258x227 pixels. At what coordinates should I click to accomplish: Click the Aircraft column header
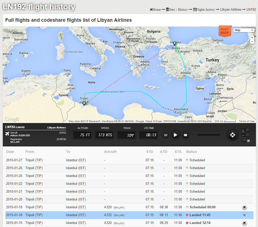(110, 152)
